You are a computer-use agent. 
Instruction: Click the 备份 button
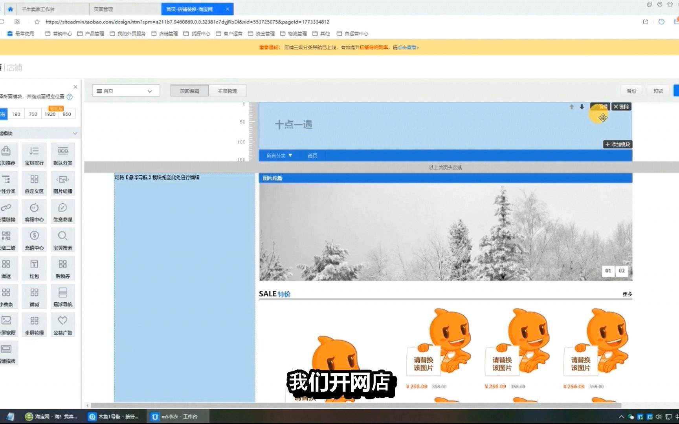(x=631, y=91)
